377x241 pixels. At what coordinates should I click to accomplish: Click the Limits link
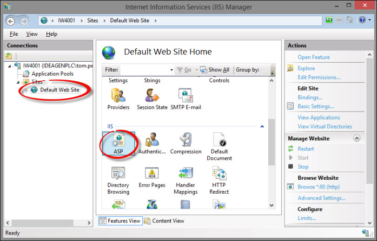[x=306, y=218]
